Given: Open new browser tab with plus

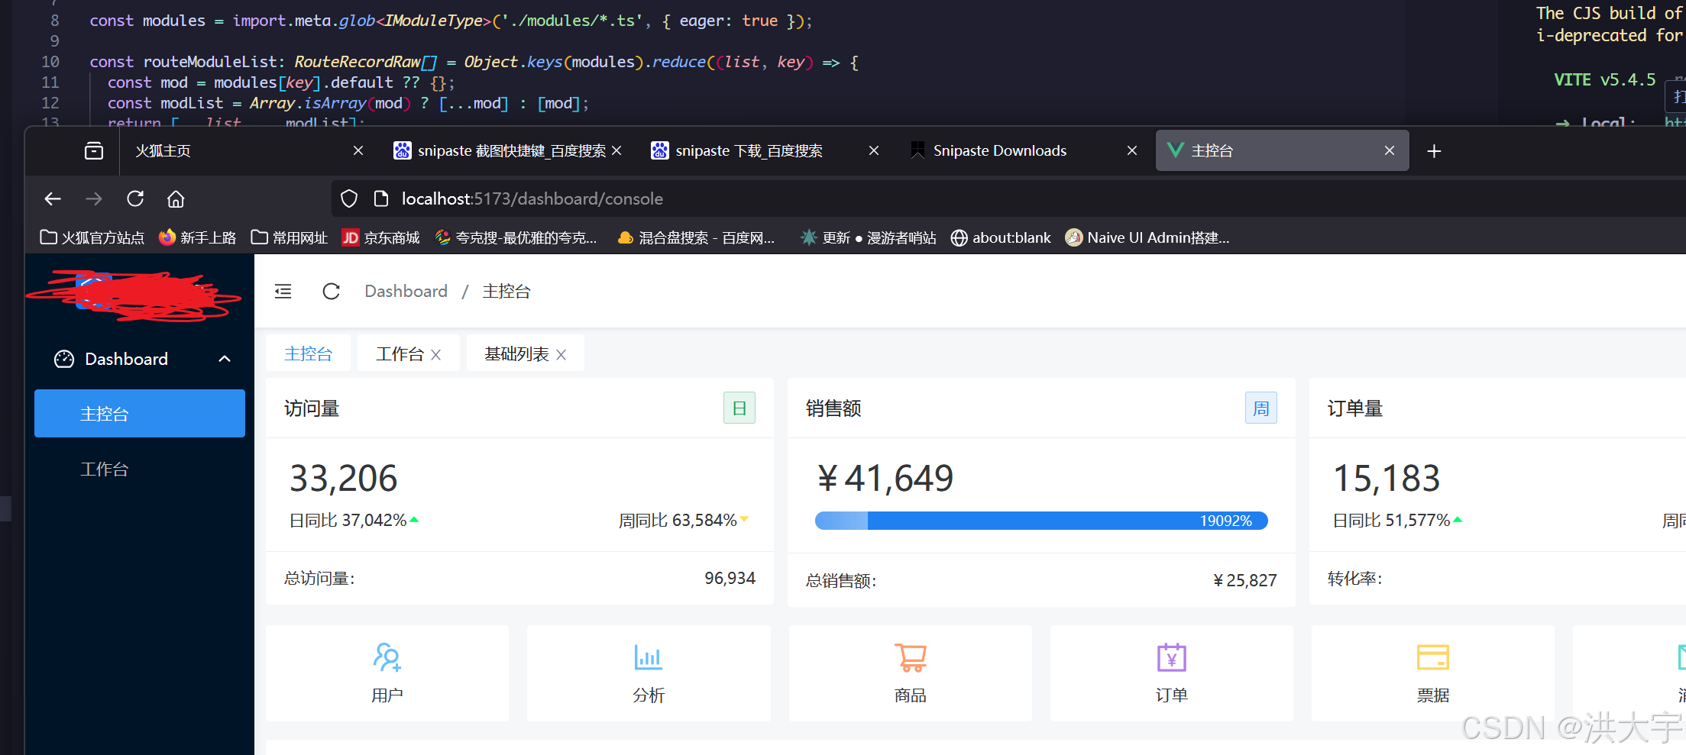Looking at the screenshot, I should pos(1434,151).
